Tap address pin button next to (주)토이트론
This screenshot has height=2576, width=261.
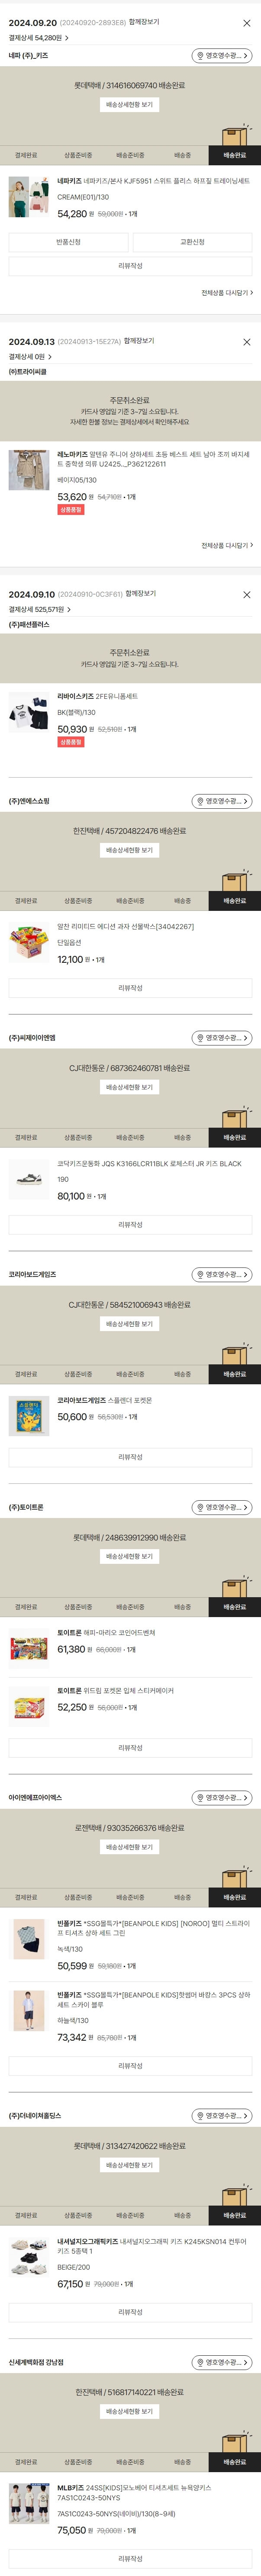click(x=221, y=1507)
